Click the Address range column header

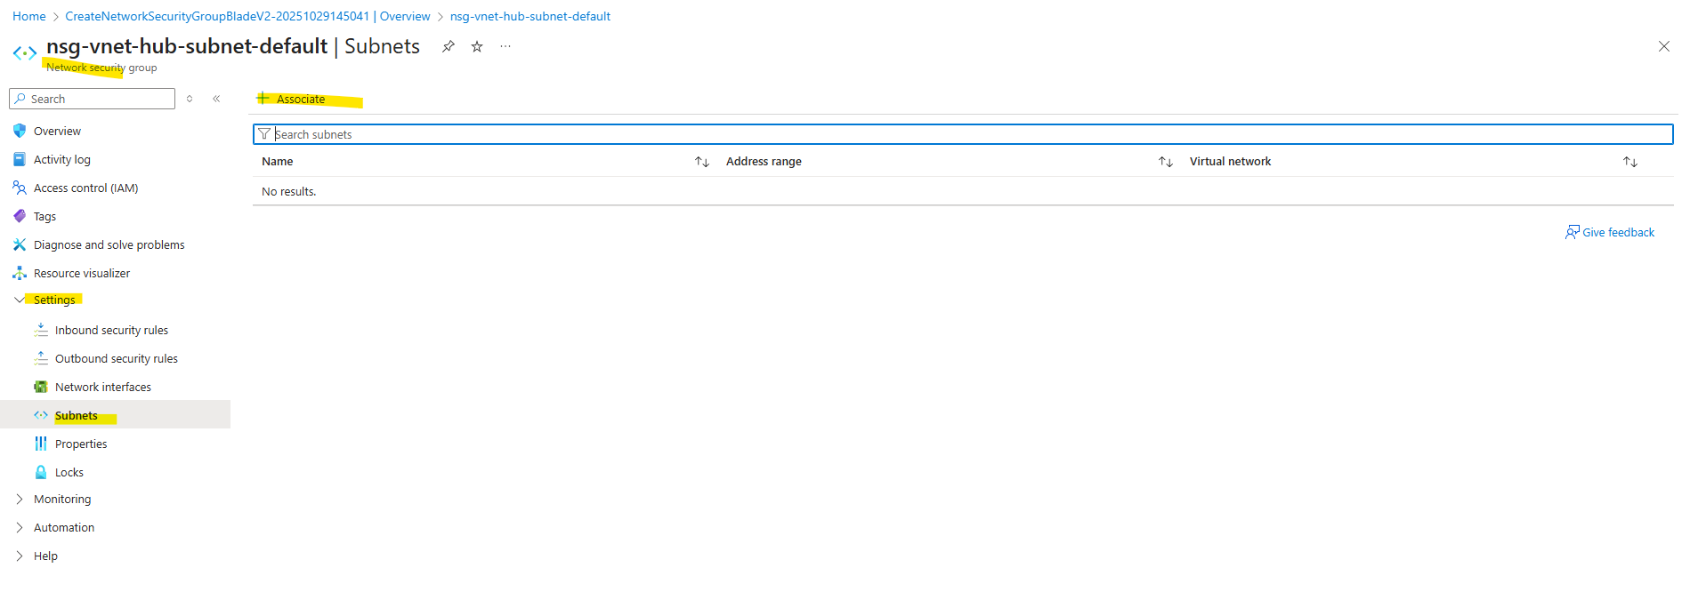[764, 161]
